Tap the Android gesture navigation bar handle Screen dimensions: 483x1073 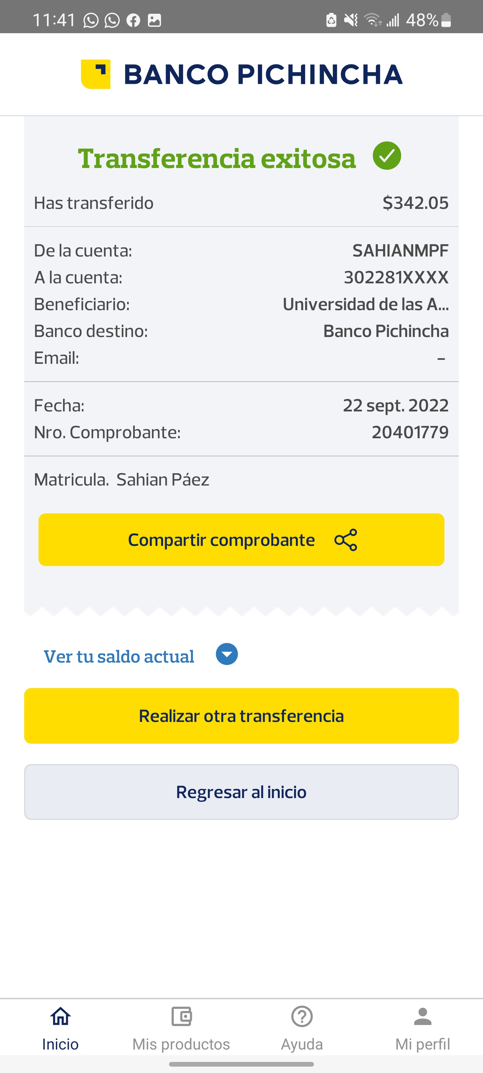[241, 1064]
